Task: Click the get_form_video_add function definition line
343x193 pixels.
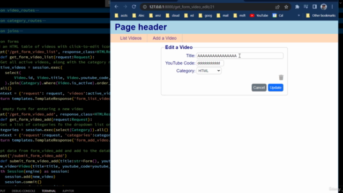Action: click(x=46, y=120)
